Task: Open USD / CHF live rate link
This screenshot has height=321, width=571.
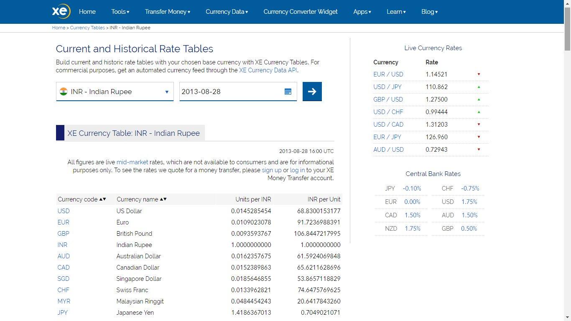Action: (x=388, y=112)
